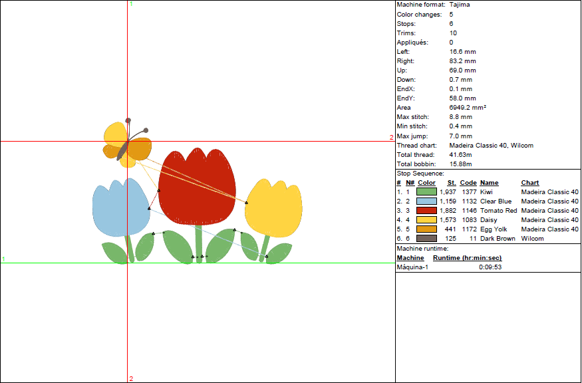Viewport: 582px width, 383px height.
Task: Select the blue tulip flower
Action: [120, 207]
